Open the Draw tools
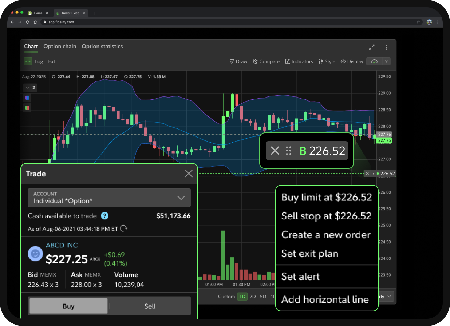 238,61
